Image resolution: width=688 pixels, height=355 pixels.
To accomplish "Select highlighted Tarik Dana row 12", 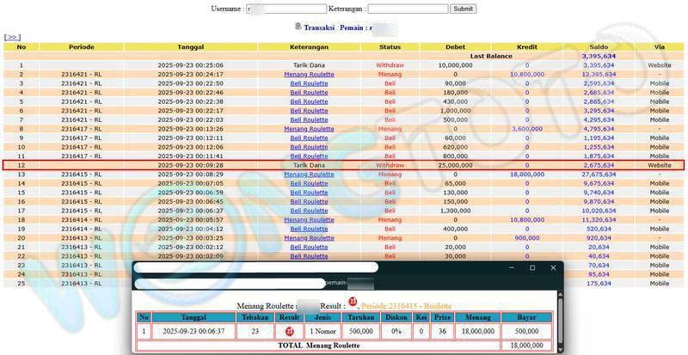I will 309,165.
